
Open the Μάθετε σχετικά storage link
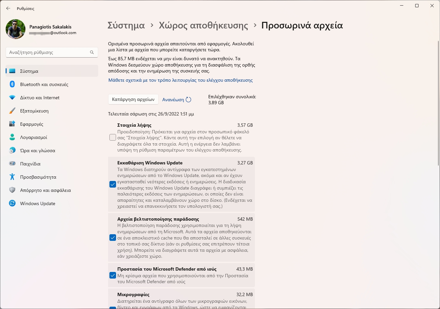180,80
